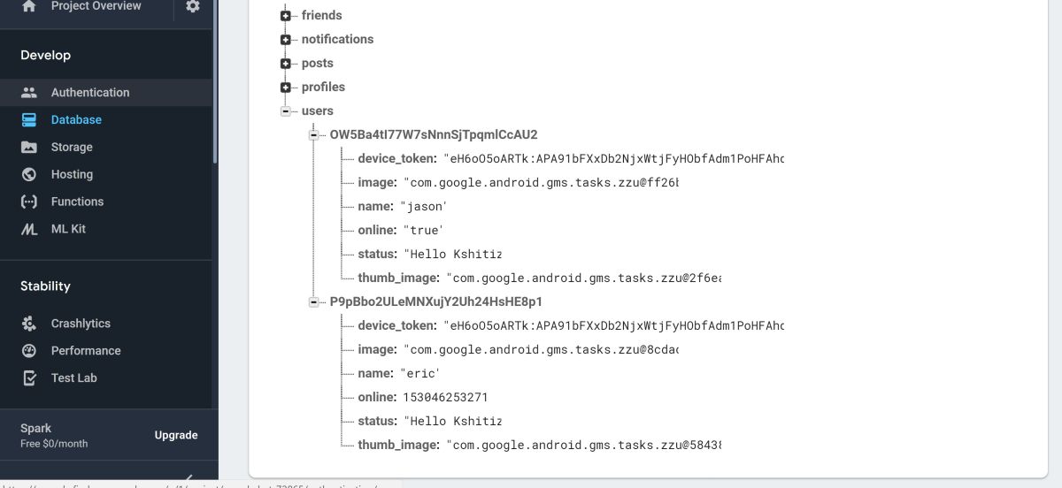Click the Performance gauge icon
Screen dimensions: 1062x488
tap(29, 351)
